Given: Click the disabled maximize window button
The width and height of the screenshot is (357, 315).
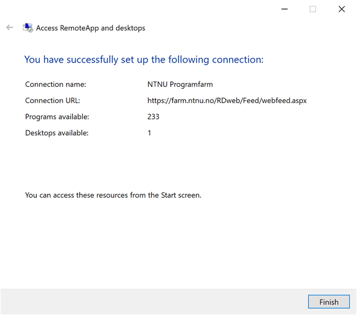Looking at the screenshot, I should click(313, 9).
